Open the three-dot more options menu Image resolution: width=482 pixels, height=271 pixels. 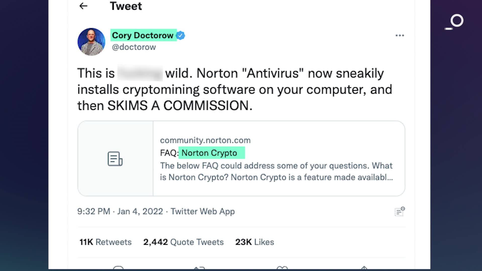point(400,35)
